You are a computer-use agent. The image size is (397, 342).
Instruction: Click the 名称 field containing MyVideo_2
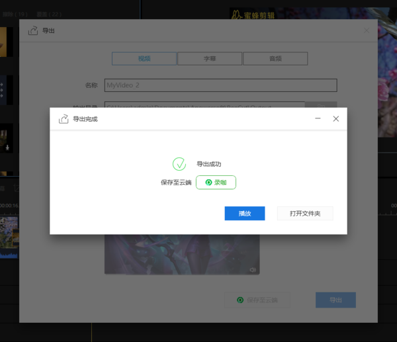221,85
